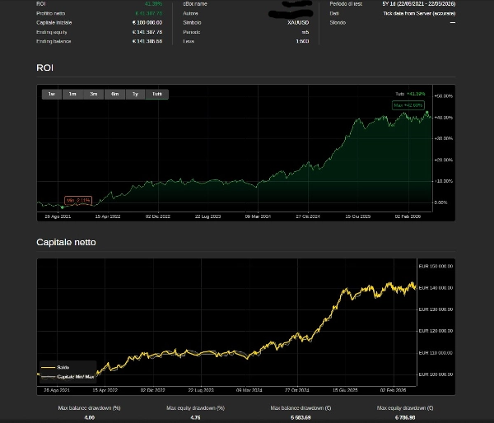Click the '€ 100 000.00' Capitale iniziale value
494x423 pixels.
click(x=147, y=23)
